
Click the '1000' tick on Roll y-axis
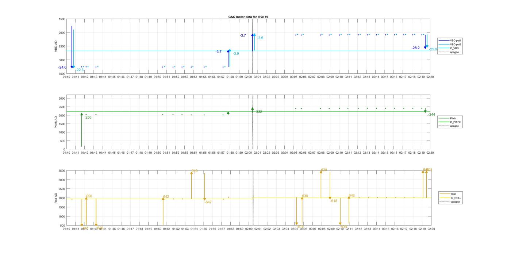coord(61,216)
